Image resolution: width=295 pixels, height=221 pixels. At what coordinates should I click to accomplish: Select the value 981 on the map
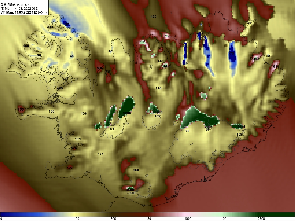pos(276,67)
